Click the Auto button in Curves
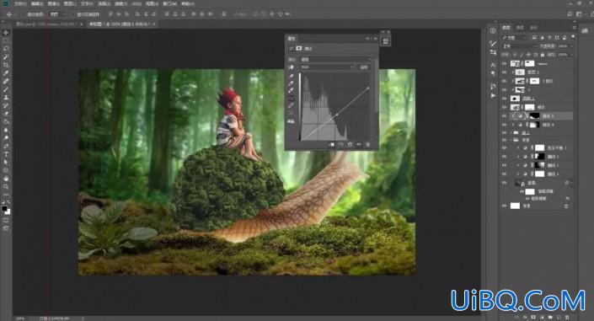The height and width of the screenshot is (321, 594). (x=364, y=67)
